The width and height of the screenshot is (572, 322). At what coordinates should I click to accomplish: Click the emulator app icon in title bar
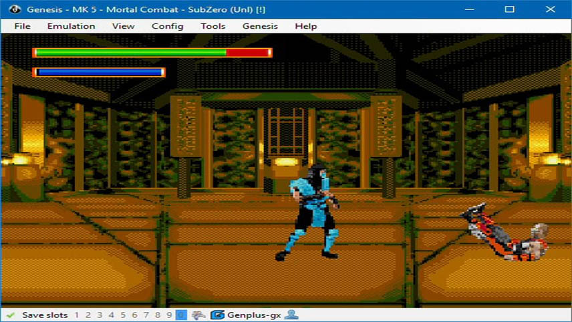15,9
